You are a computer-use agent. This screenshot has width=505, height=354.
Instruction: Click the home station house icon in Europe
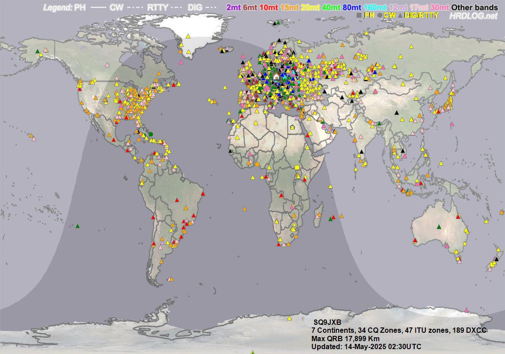click(x=276, y=77)
